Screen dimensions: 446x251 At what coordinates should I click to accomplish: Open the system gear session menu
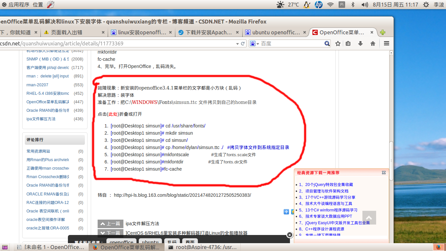426,5
